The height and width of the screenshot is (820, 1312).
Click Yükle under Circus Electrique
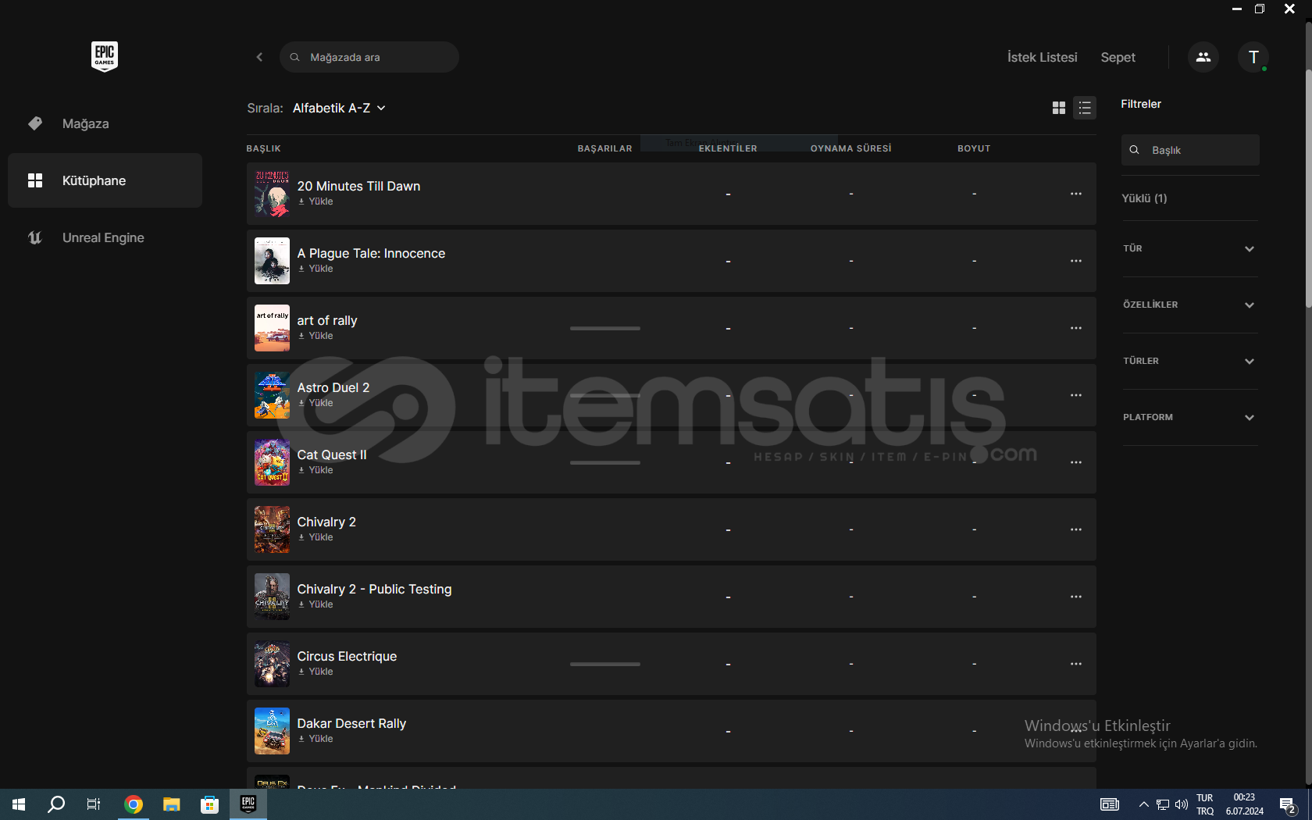[316, 672]
